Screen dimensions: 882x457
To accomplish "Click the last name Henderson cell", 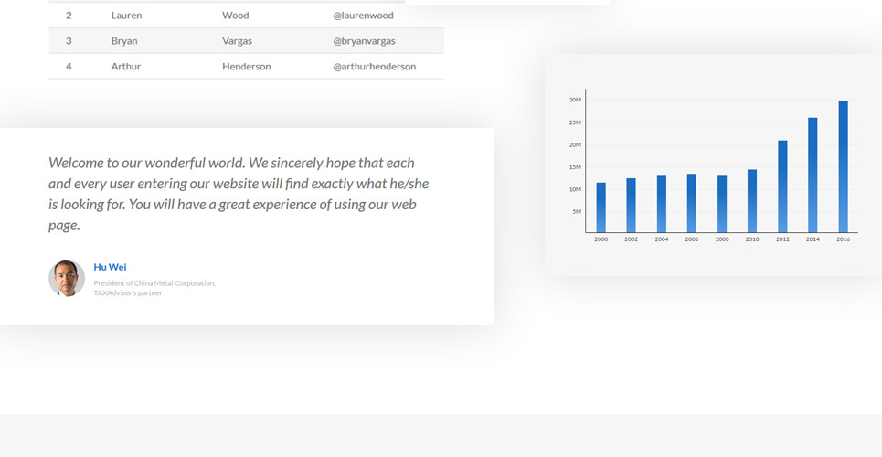I will [x=246, y=67].
